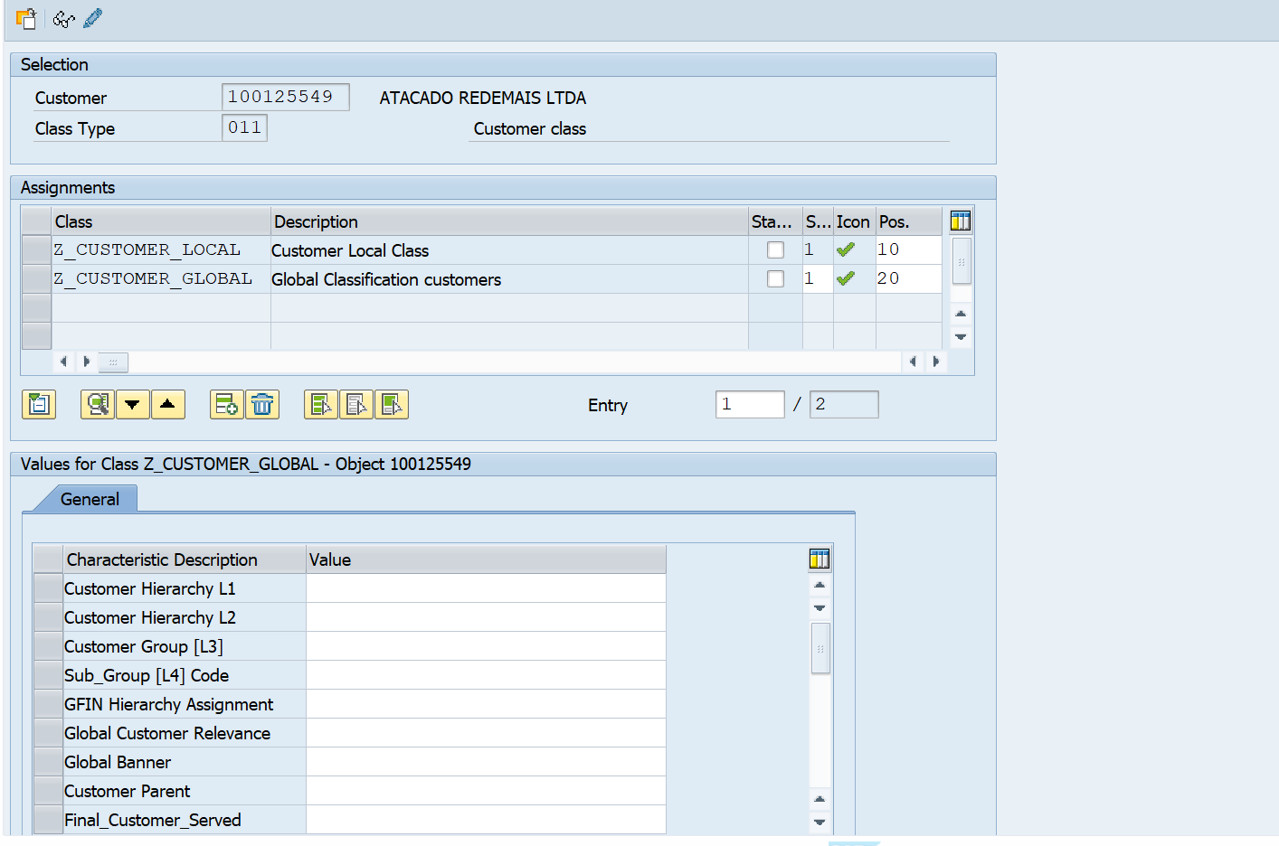
Task: Click scroll-up arrow of Assignments vertical scrollbar
Action: (961, 314)
